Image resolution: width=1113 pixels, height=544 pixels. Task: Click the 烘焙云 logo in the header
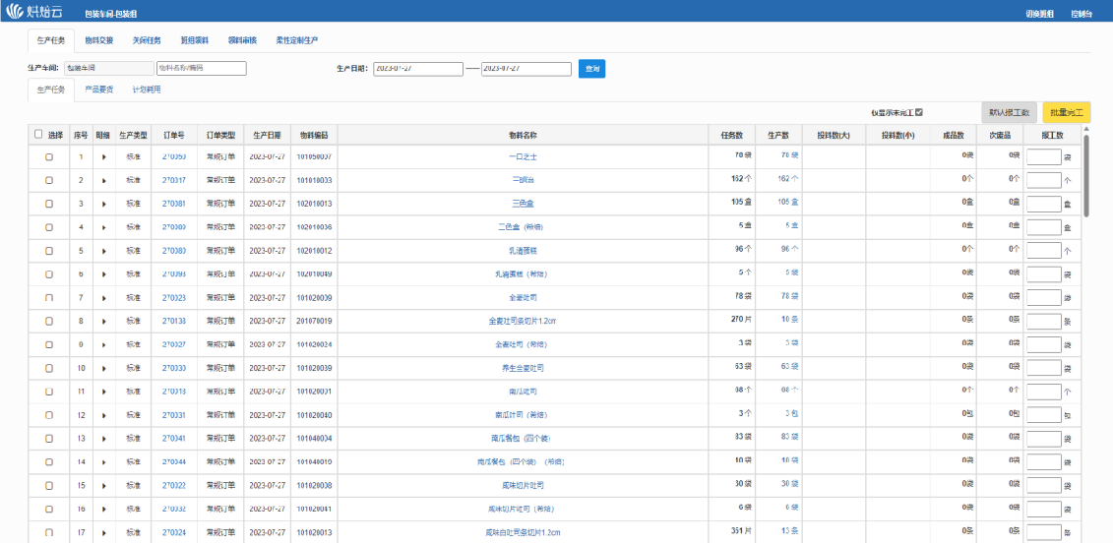point(36,12)
